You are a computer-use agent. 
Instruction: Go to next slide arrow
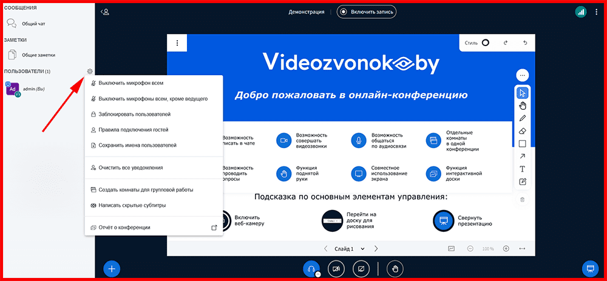pyautogui.click(x=376, y=248)
